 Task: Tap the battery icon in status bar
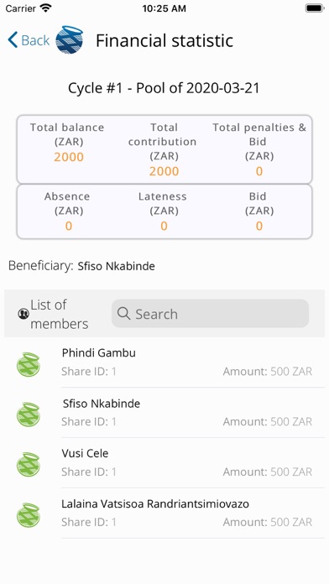point(315,8)
